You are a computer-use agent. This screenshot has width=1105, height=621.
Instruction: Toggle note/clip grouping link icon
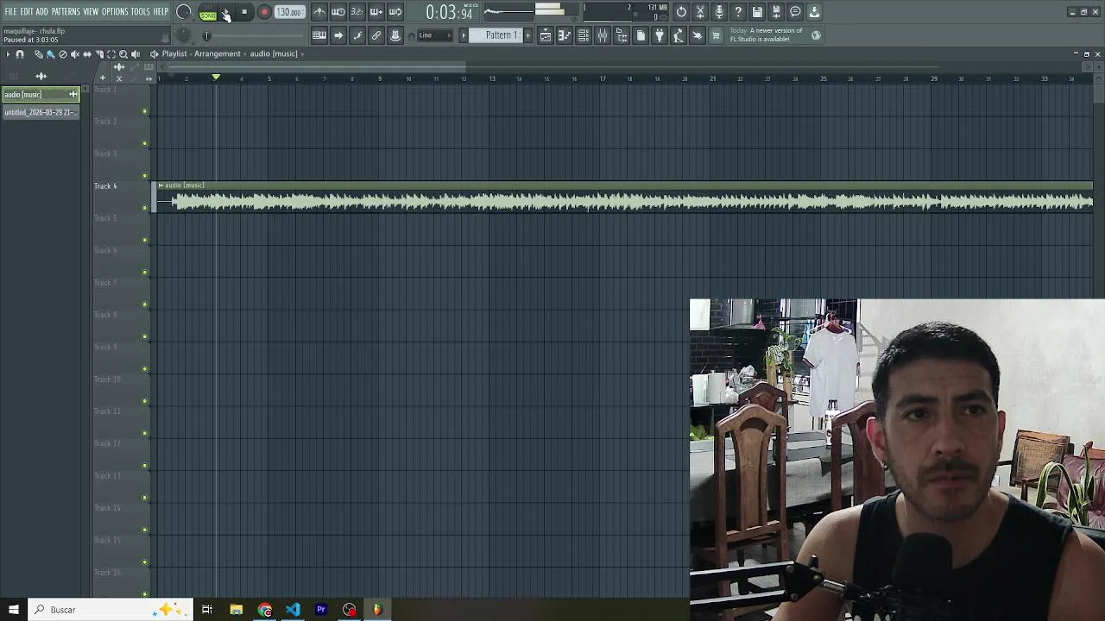click(376, 35)
